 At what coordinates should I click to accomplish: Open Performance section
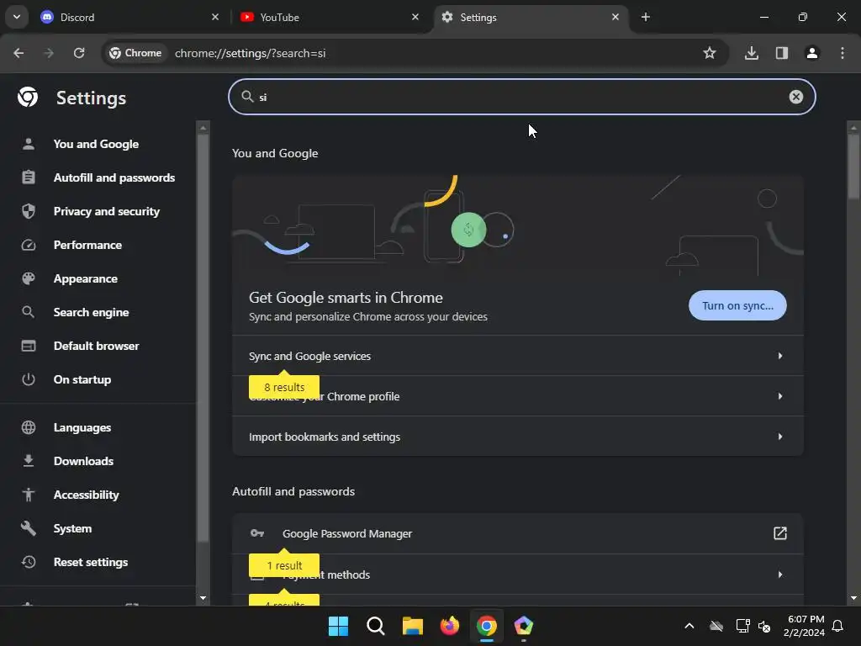(x=87, y=245)
